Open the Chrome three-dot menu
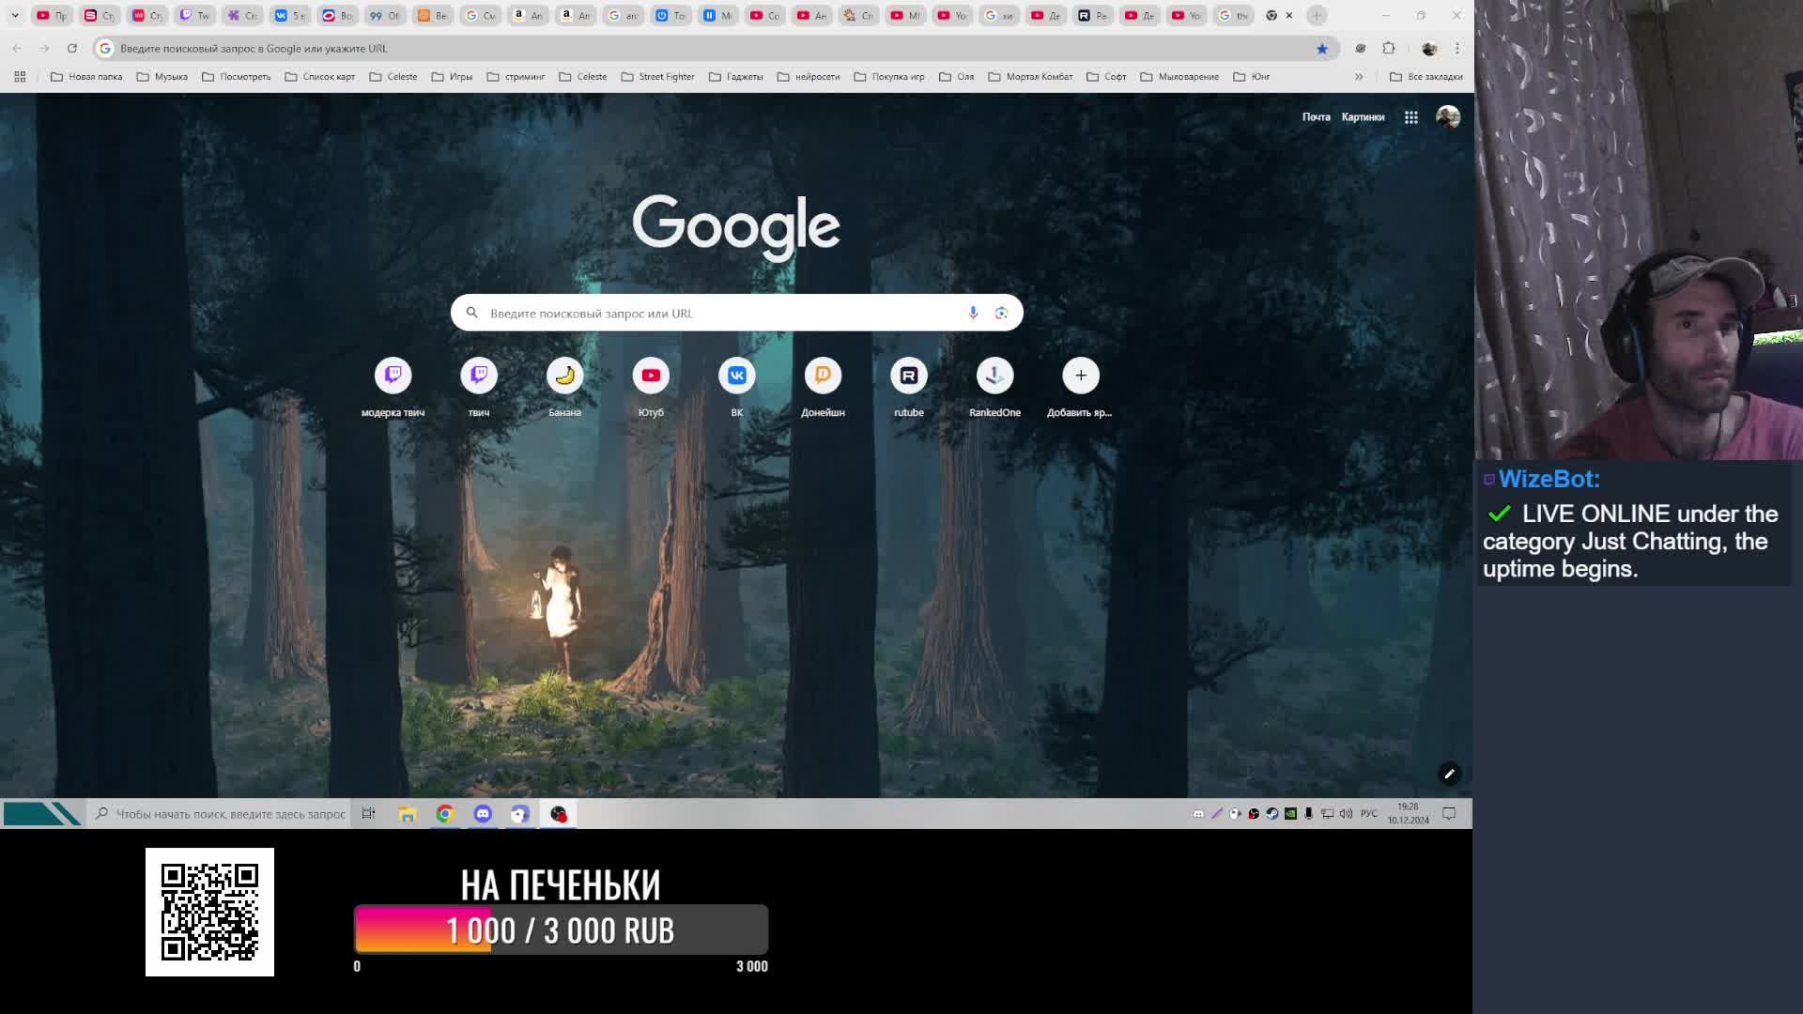 pyautogui.click(x=1457, y=48)
